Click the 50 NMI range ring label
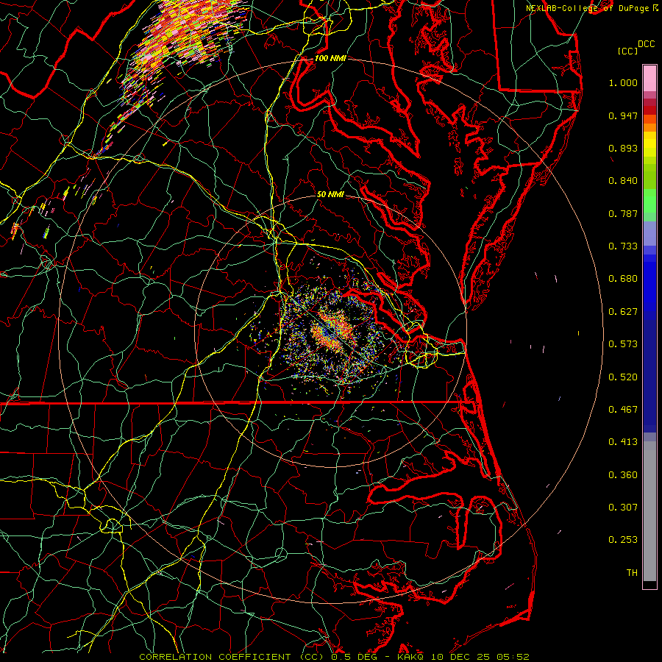 tap(330, 194)
